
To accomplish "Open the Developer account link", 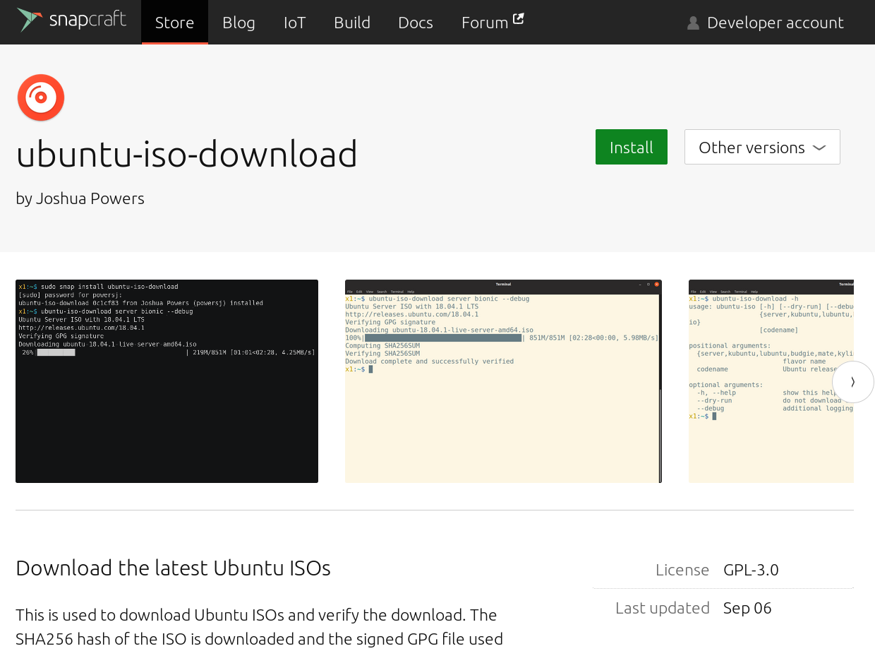I will pyautogui.click(x=766, y=22).
